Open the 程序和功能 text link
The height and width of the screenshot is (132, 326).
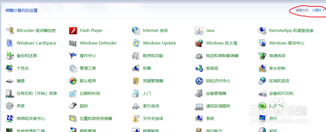(153, 56)
